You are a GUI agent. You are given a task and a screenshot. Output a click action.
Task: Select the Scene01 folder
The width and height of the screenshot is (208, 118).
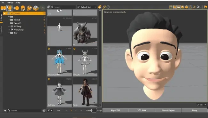(18, 23)
